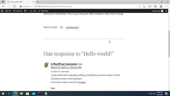Screen dimensions: 170x96
Task: Add this page to favorites star icon
Action: point(144,6)
